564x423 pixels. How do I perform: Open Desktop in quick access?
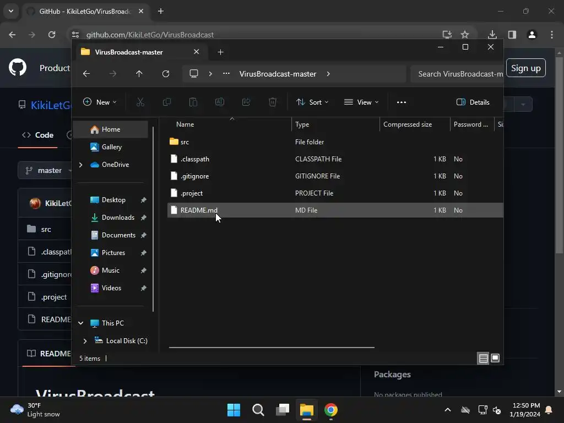111,199
